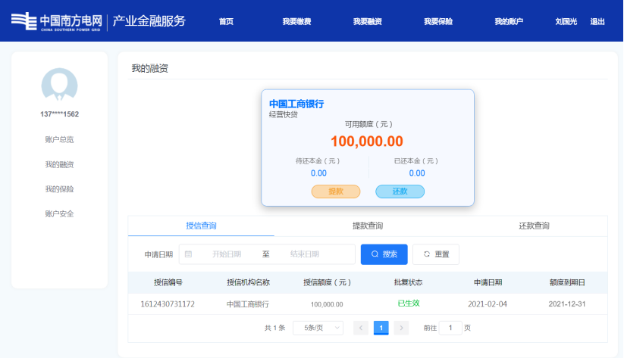
Task: Go to previous page arrow in pagination
Action: 361,328
